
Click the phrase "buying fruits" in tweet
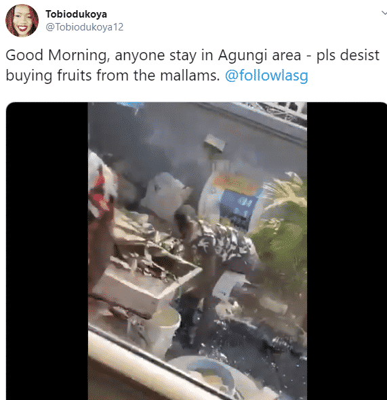pyautogui.click(x=49, y=76)
